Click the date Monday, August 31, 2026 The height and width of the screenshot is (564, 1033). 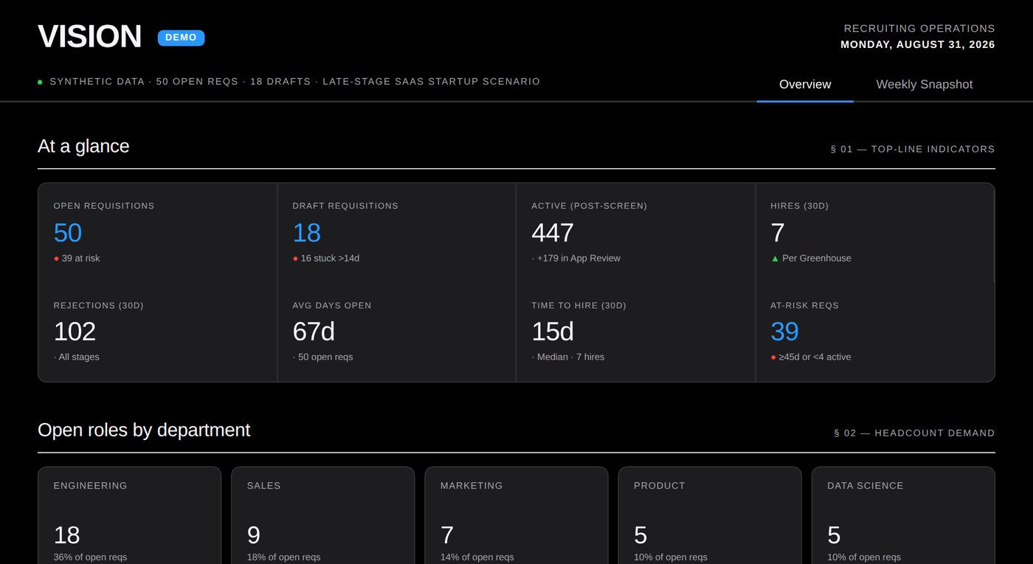click(x=918, y=45)
